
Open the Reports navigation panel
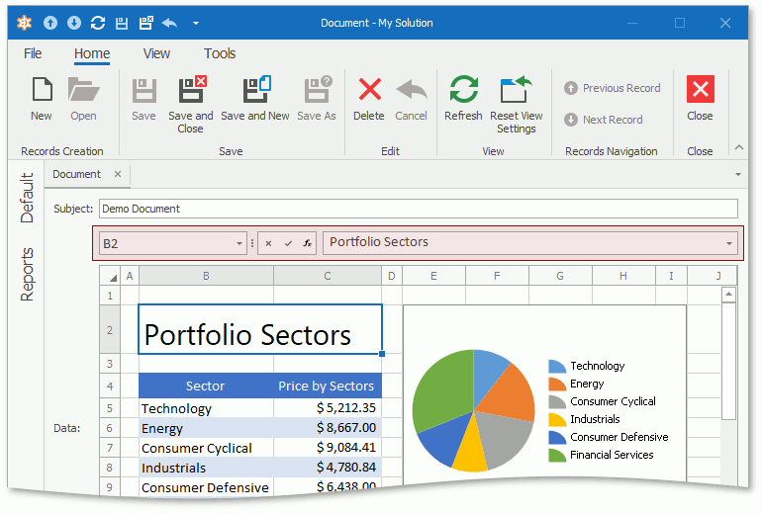pos(28,275)
